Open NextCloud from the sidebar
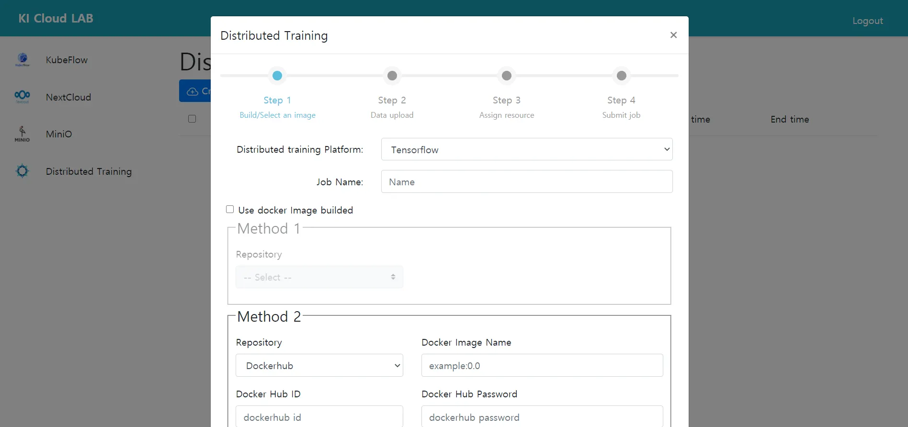908x427 pixels. (68, 97)
